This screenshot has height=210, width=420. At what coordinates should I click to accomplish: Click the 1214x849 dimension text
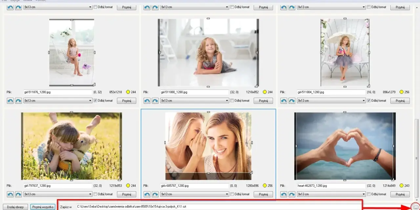pyautogui.click(x=389, y=186)
